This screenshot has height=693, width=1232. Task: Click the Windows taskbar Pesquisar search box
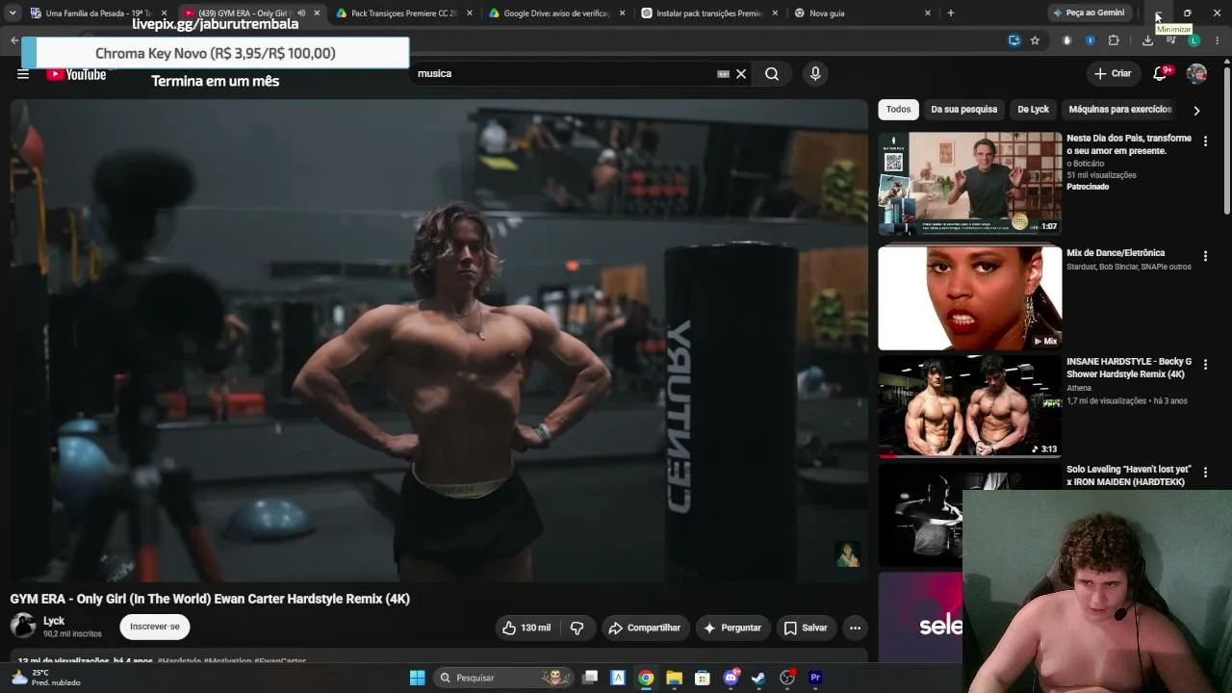(503, 678)
